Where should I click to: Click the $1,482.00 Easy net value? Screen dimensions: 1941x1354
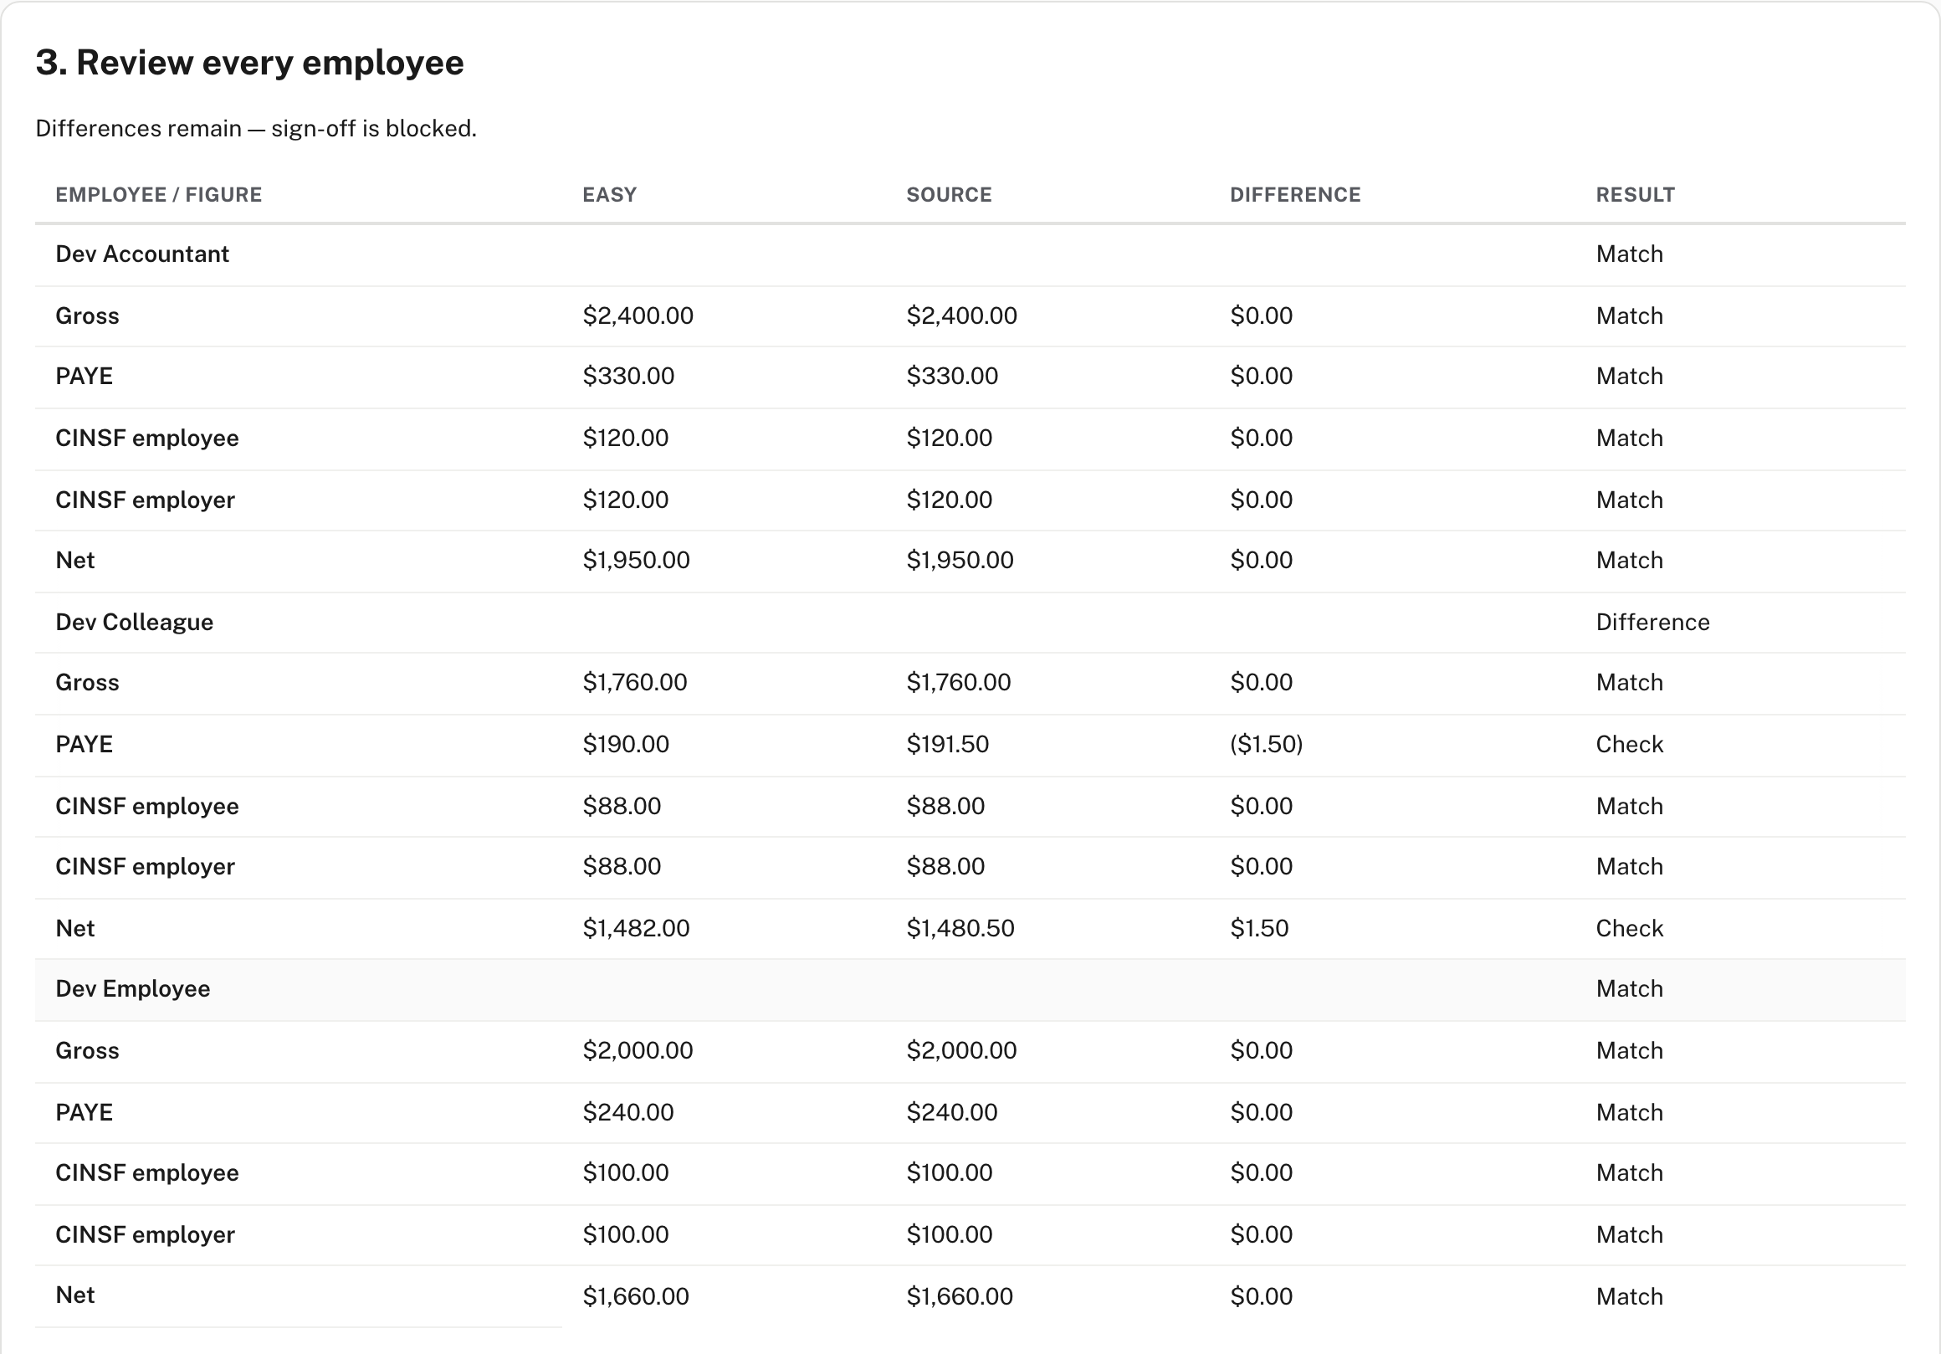coord(637,929)
